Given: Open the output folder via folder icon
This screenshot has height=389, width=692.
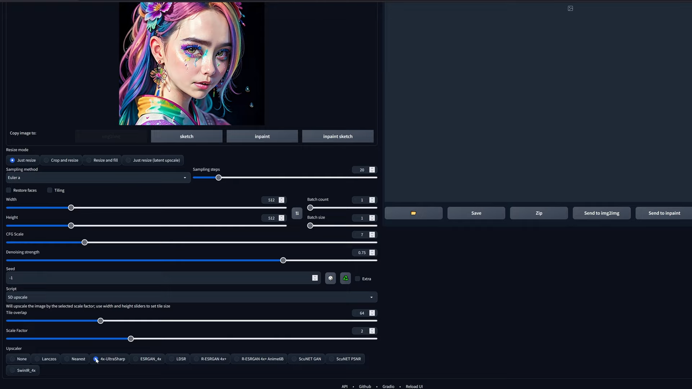Looking at the screenshot, I should click(413, 213).
